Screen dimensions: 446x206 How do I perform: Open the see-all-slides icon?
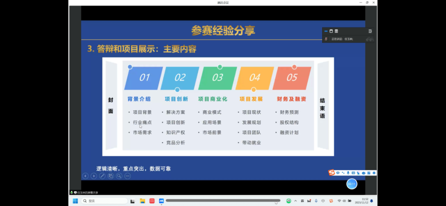[111, 176]
